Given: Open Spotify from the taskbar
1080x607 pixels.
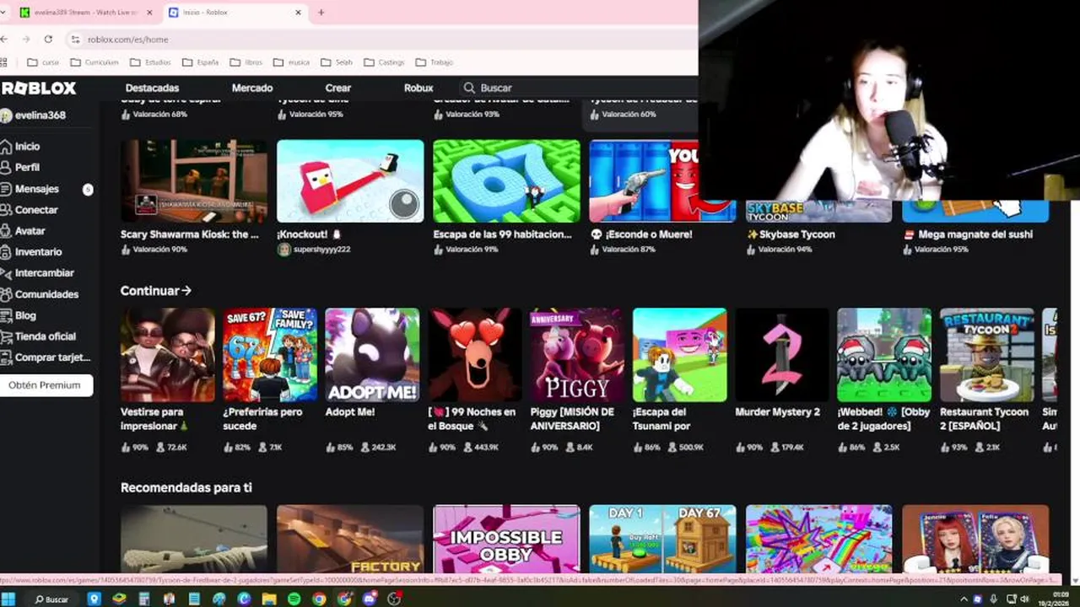Looking at the screenshot, I should pos(294,599).
